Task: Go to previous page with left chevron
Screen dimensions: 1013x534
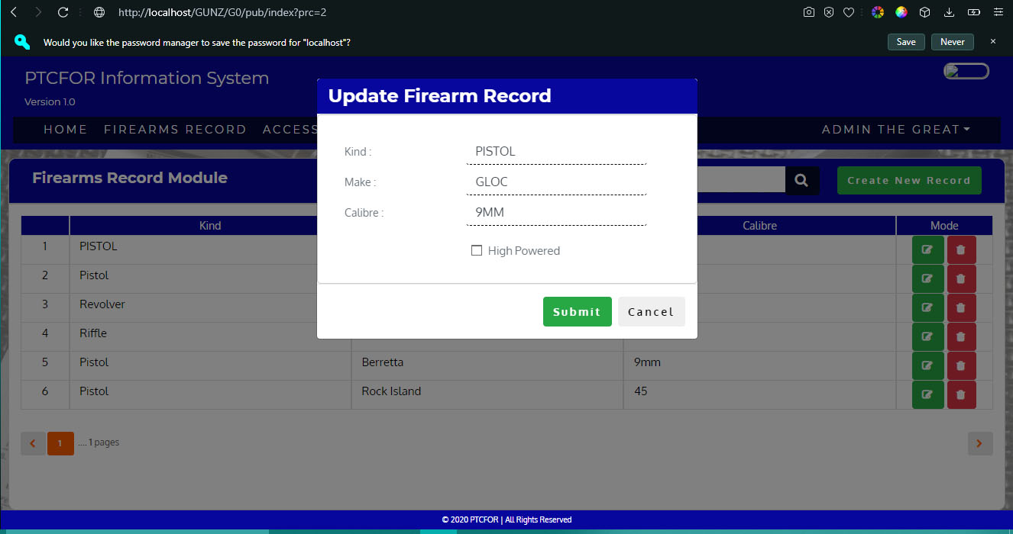Action: point(33,443)
